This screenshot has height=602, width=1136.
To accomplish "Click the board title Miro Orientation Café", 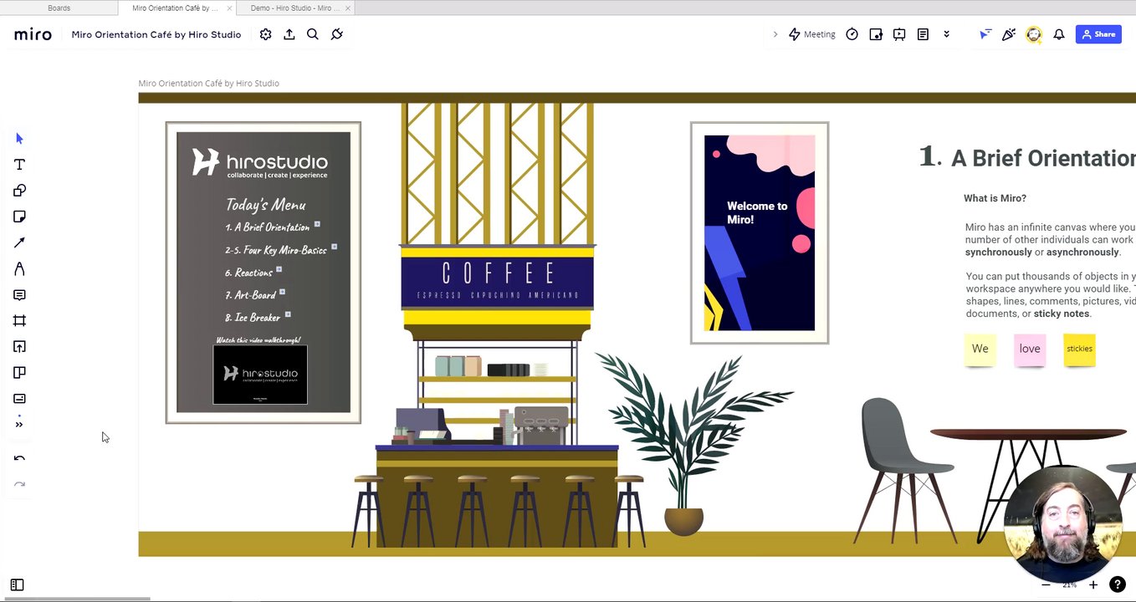I will (x=156, y=34).
